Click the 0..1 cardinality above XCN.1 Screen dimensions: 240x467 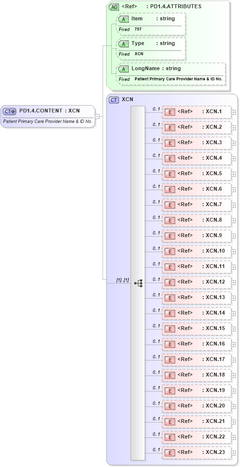pos(156,109)
